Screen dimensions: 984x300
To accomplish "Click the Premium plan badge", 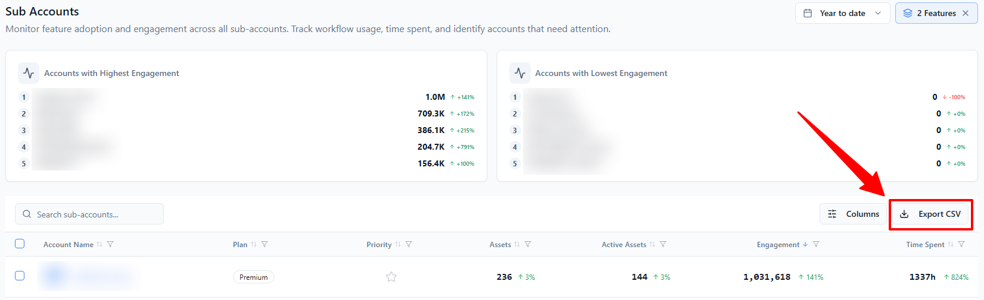I will click(x=254, y=277).
